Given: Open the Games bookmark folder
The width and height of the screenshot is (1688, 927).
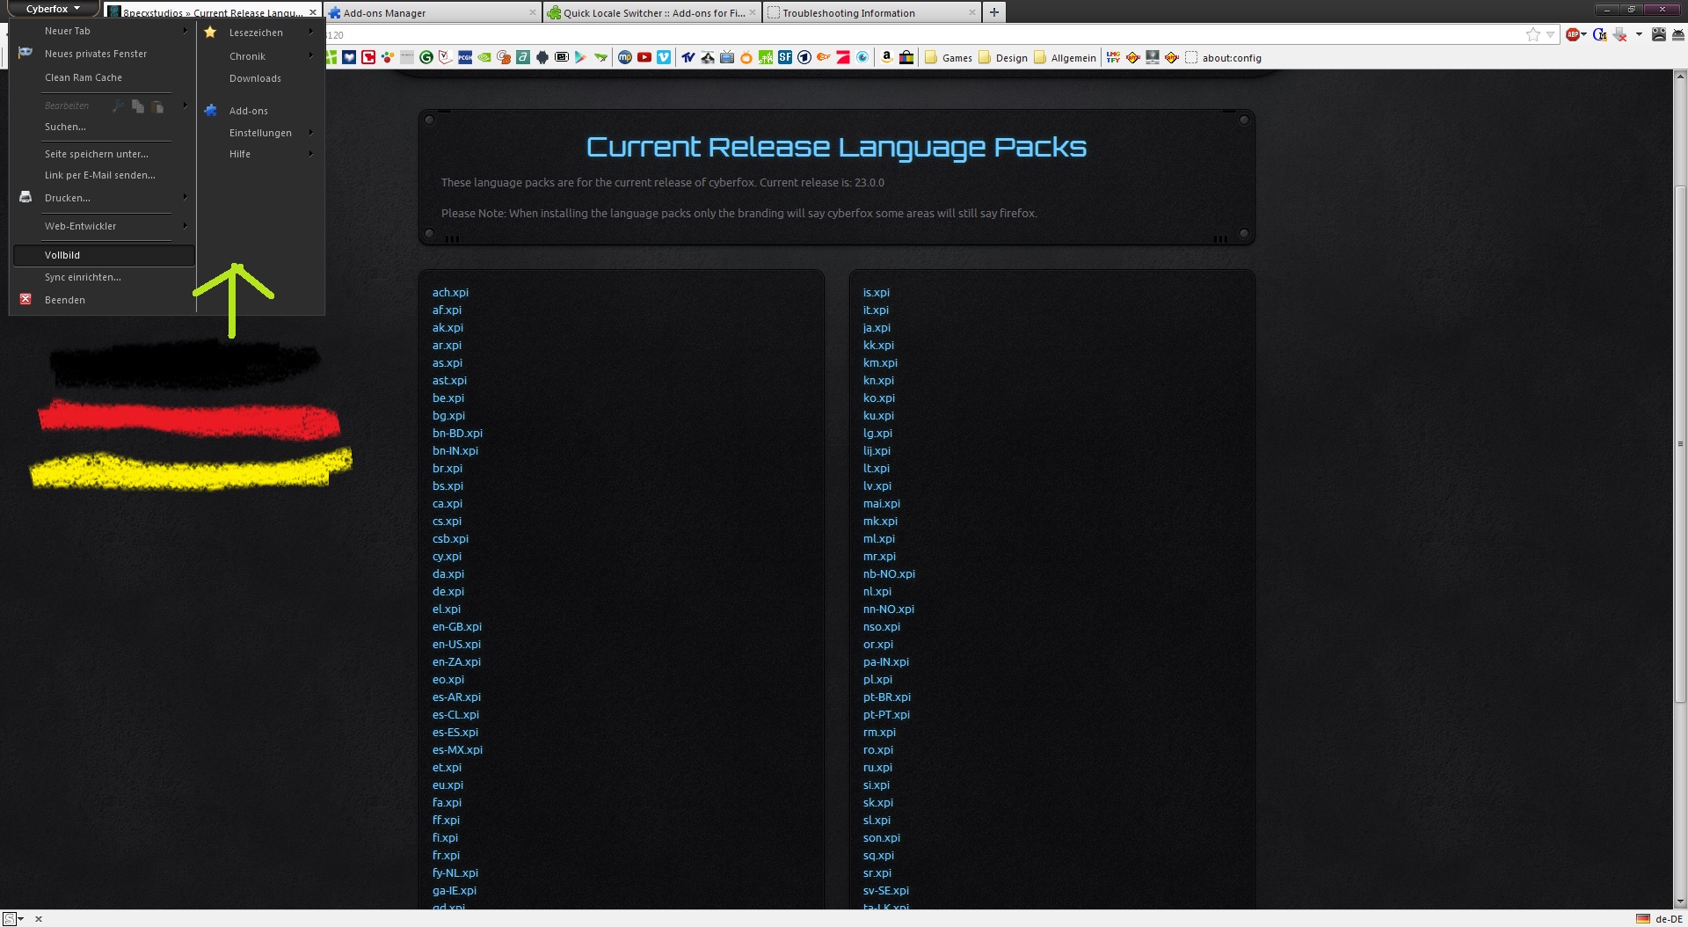Looking at the screenshot, I should (948, 58).
